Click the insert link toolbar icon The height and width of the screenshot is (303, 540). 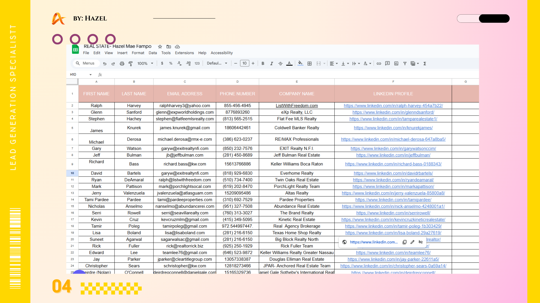(x=379, y=64)
